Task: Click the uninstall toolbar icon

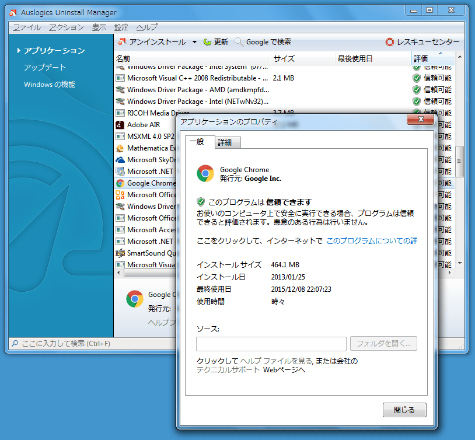Action: 122,42
